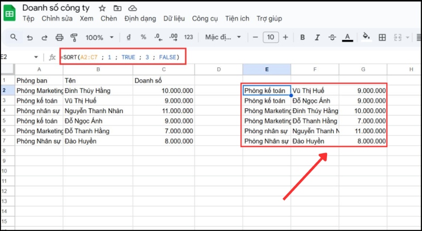
Task: Click the font size field showing 10
Action: point(271,37)
